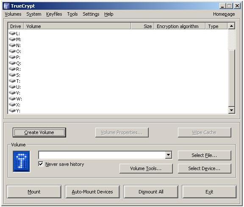This screenshot has height=207, width=244.
Task: Select the U: drive icon
Action: (12, 87)
